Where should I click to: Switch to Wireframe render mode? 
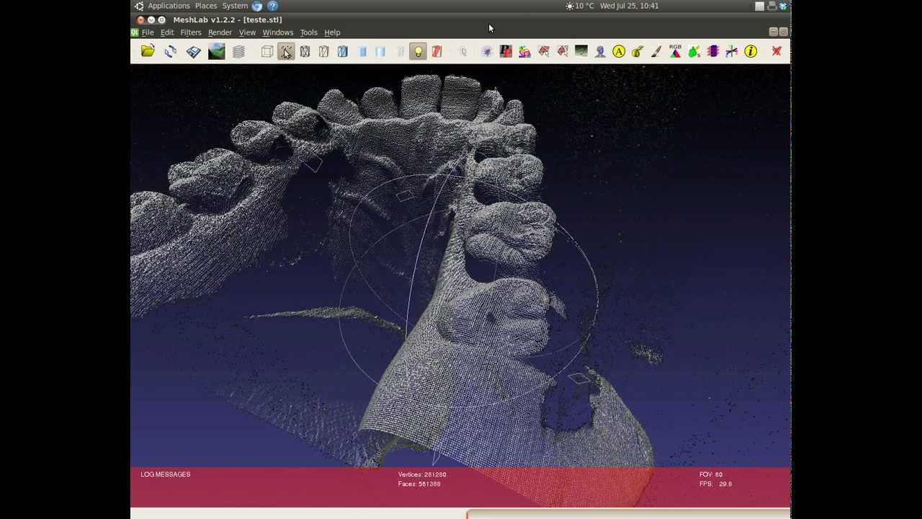[305, 51]
